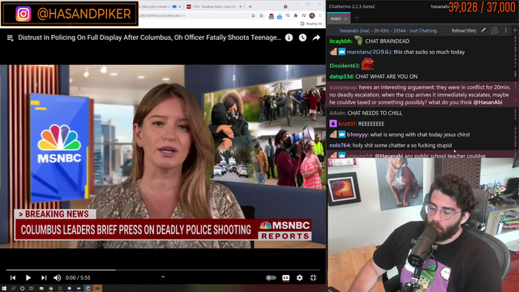Skip to the next video
Image resolution: width=519 pixels, height=292 pixels.
(44, 277)
